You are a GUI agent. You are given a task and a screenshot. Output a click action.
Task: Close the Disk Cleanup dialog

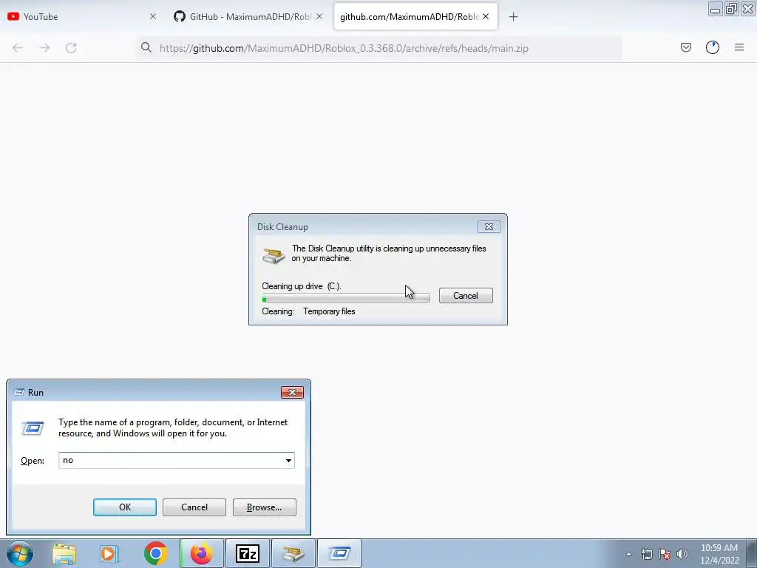click(489, 226)
